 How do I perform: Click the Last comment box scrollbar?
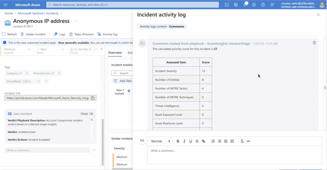92,120
